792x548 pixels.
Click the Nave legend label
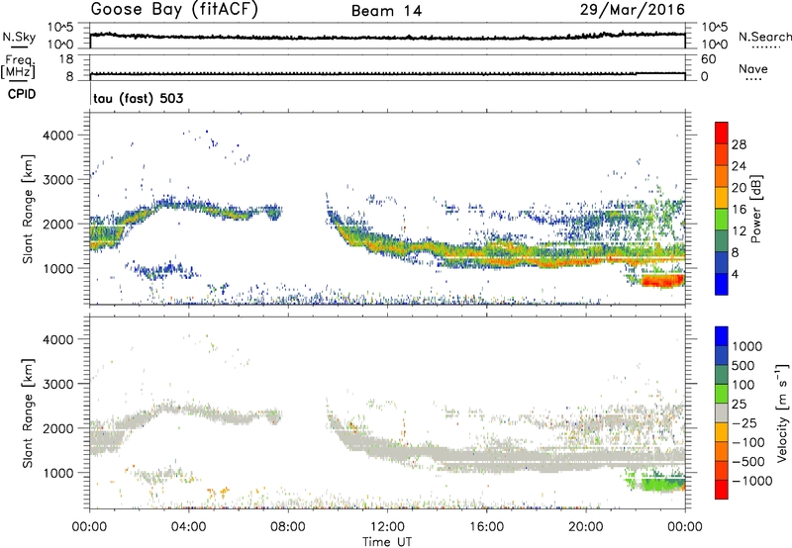tap(753, 68)
